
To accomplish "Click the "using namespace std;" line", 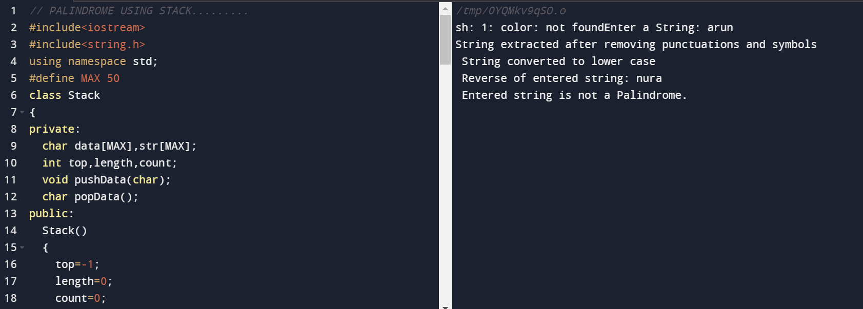I will [x=93, y=61].
